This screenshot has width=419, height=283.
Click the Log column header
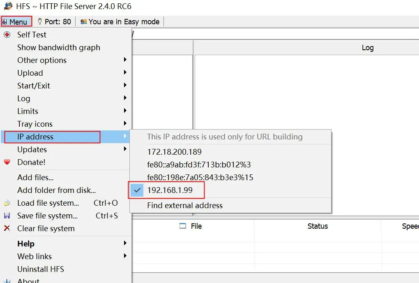coord(367,47)
